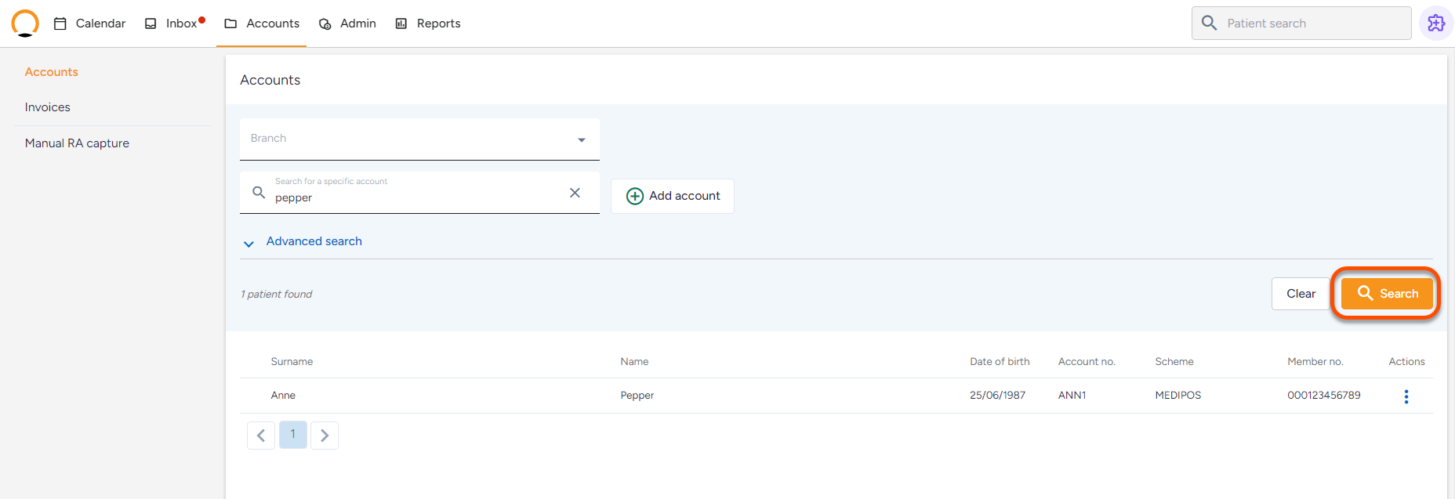Click the MEDIPOS scheme cell
Image resolution: width=1455 pixels, height=499 pixels.
(x=1178, y=396)
